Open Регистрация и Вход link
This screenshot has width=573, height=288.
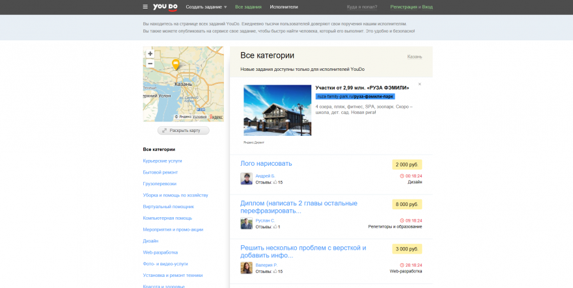(411, 7)
